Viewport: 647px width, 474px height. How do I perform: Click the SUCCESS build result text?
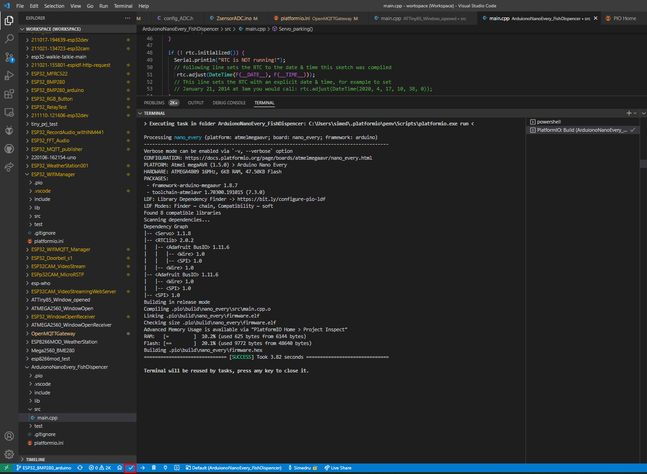(241, 357)
